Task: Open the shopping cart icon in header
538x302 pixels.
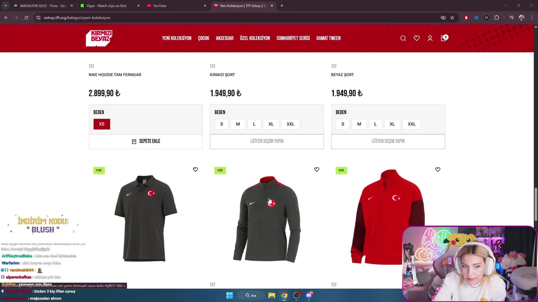Action: click(x=444, y=38)
